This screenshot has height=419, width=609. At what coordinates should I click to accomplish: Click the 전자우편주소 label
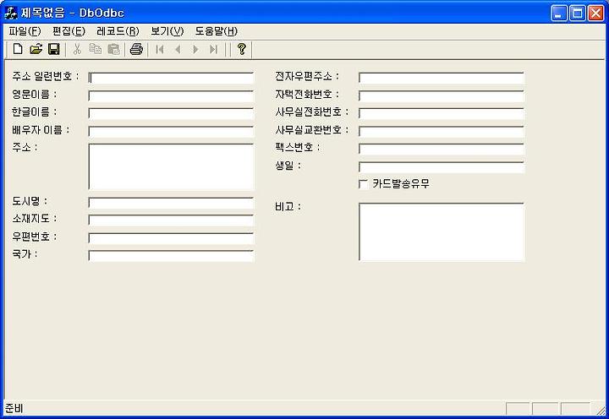coord(307,76)
